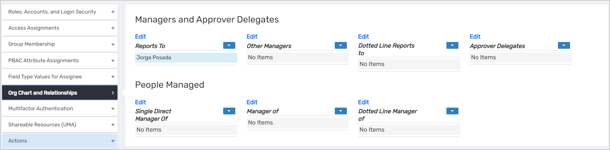Open Reports To dropdown arrow
610x150 pixels.
pyautogui.click(x=229, y=45)
